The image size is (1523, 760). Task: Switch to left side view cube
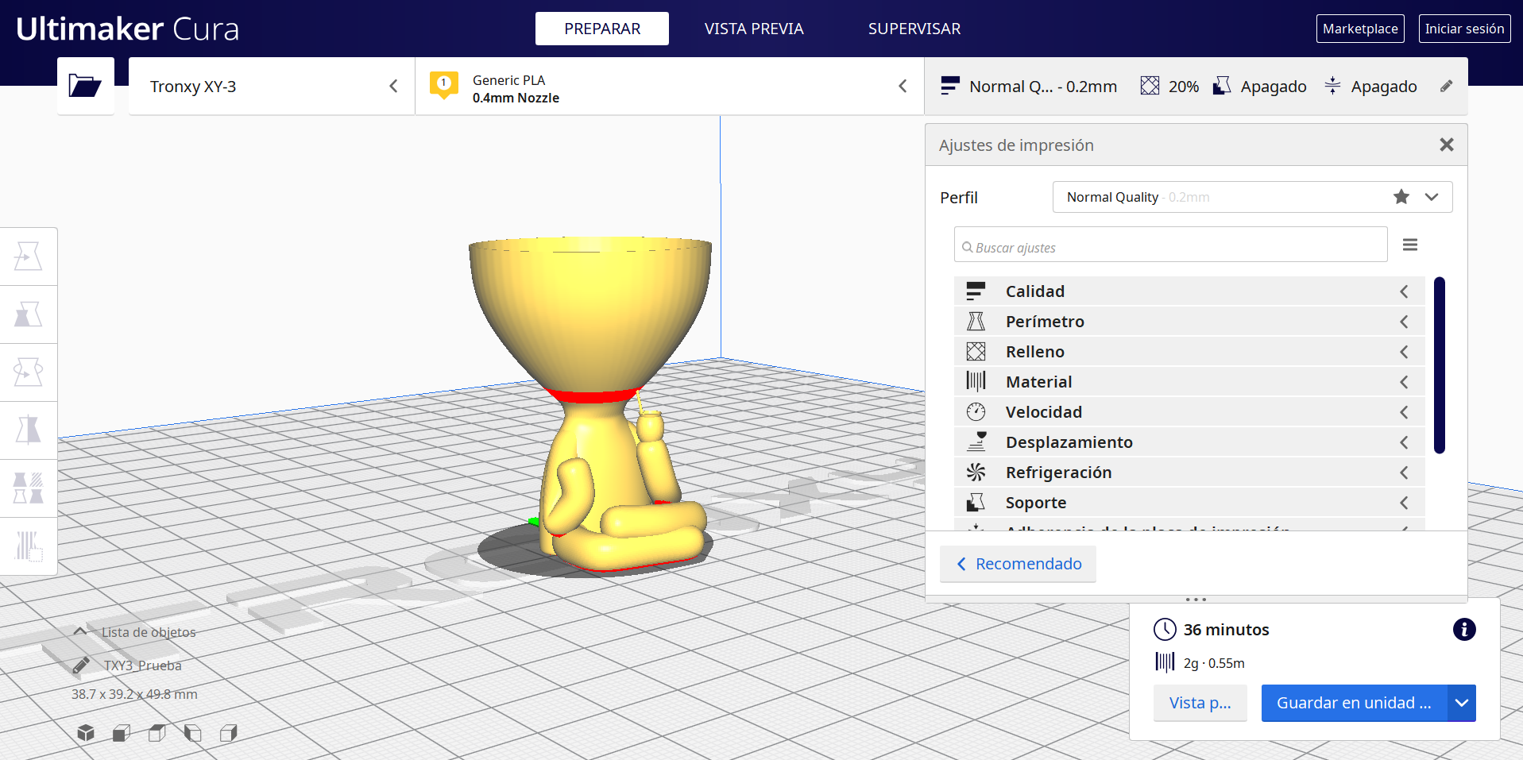(193, 733)
